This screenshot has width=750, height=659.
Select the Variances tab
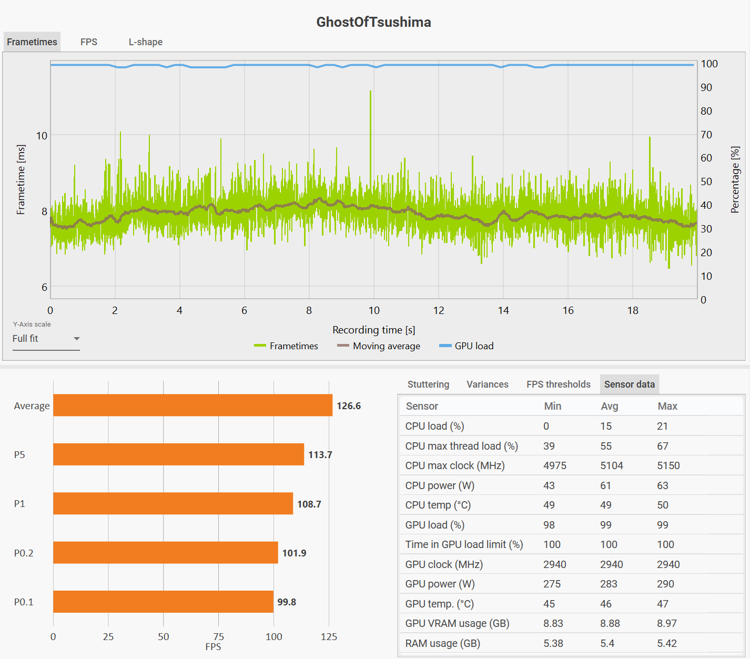tap(488, 384)
